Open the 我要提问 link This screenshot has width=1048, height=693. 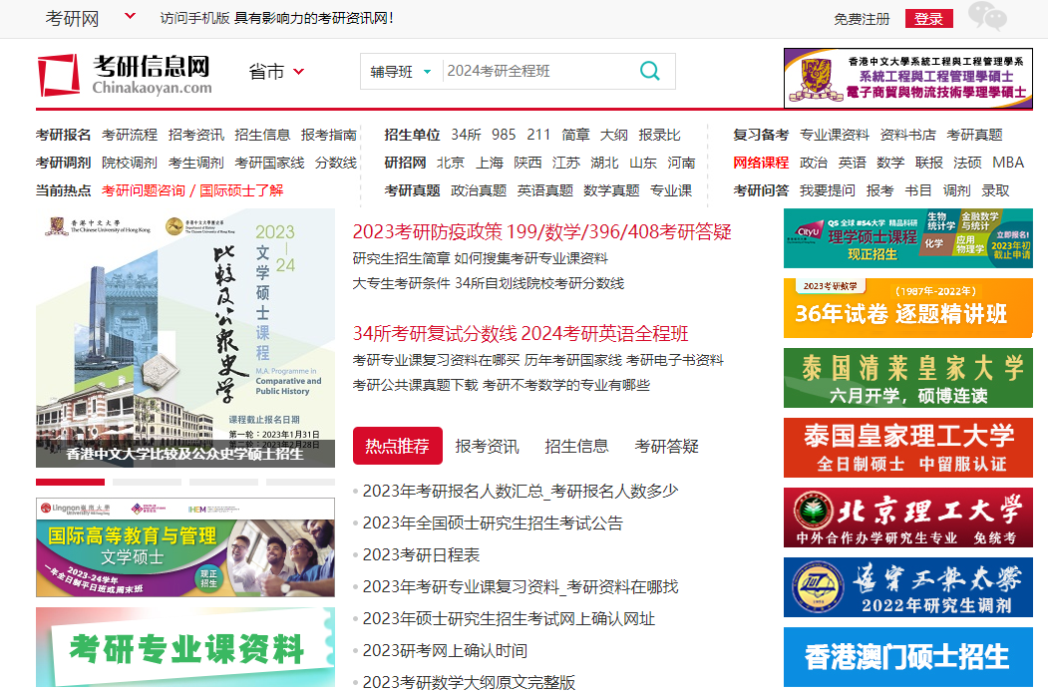coord(828,190)
